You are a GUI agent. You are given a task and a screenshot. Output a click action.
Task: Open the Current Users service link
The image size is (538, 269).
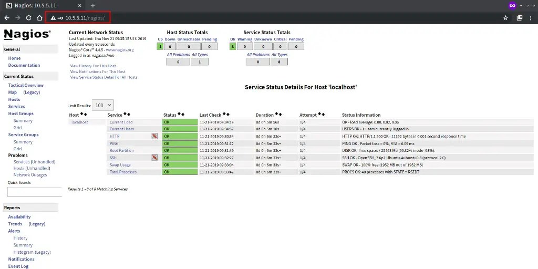click(122, 129)
